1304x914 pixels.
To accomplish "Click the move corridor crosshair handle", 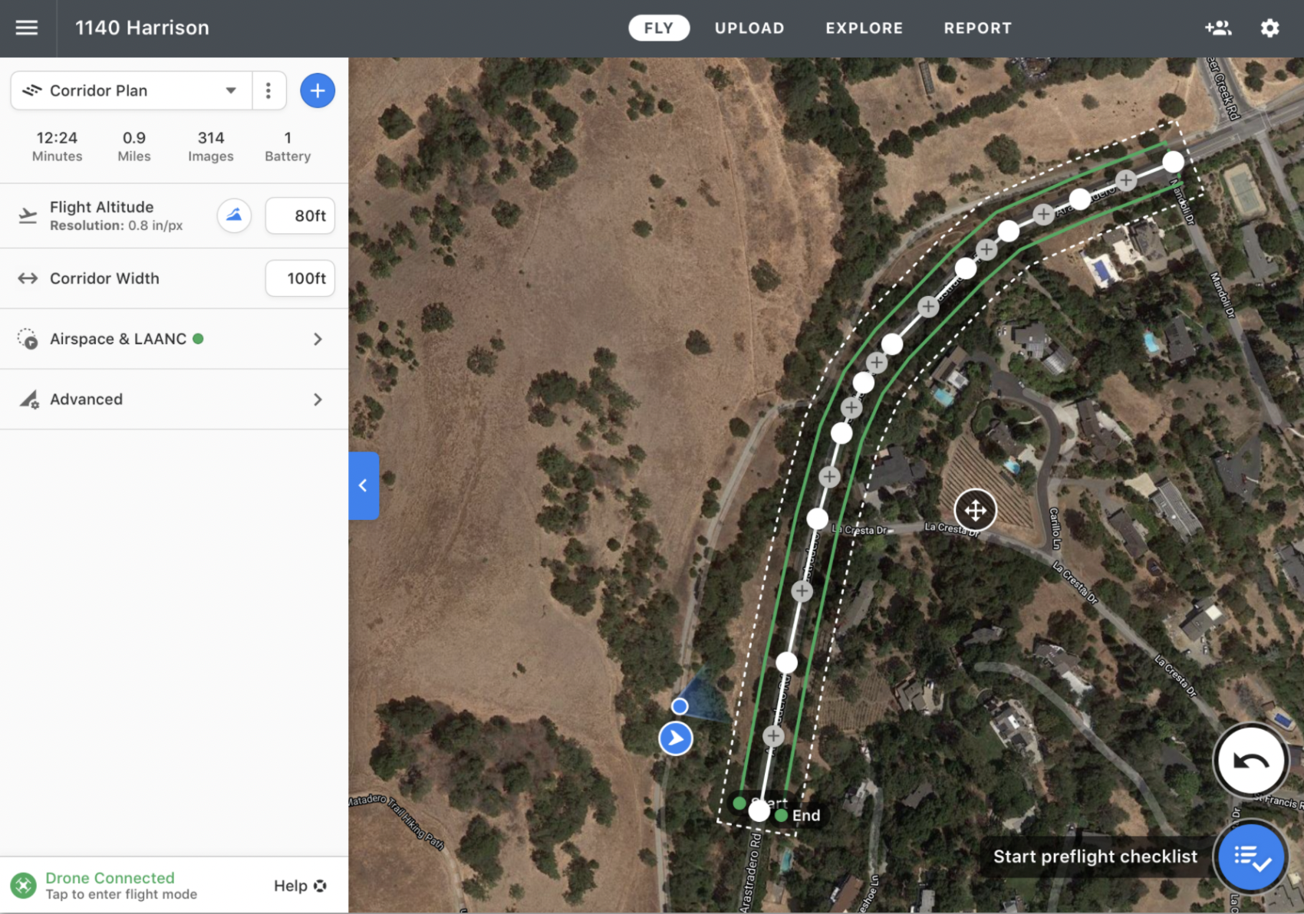I will pyautogui.click(x=975, y=510).
